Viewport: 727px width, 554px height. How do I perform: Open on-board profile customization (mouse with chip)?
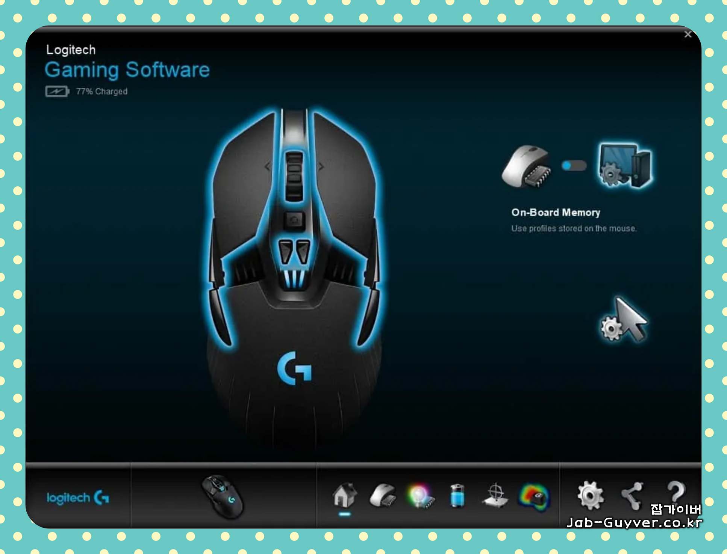(x=383, y=496)
